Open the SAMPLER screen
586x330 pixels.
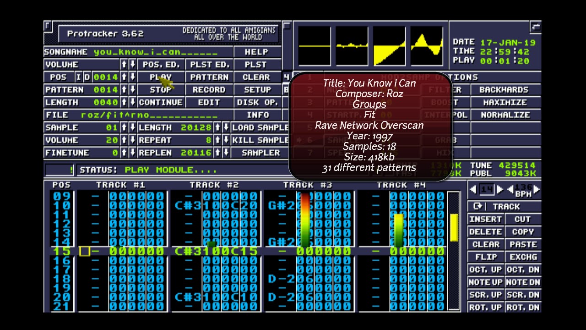click(x=260, y=153)
